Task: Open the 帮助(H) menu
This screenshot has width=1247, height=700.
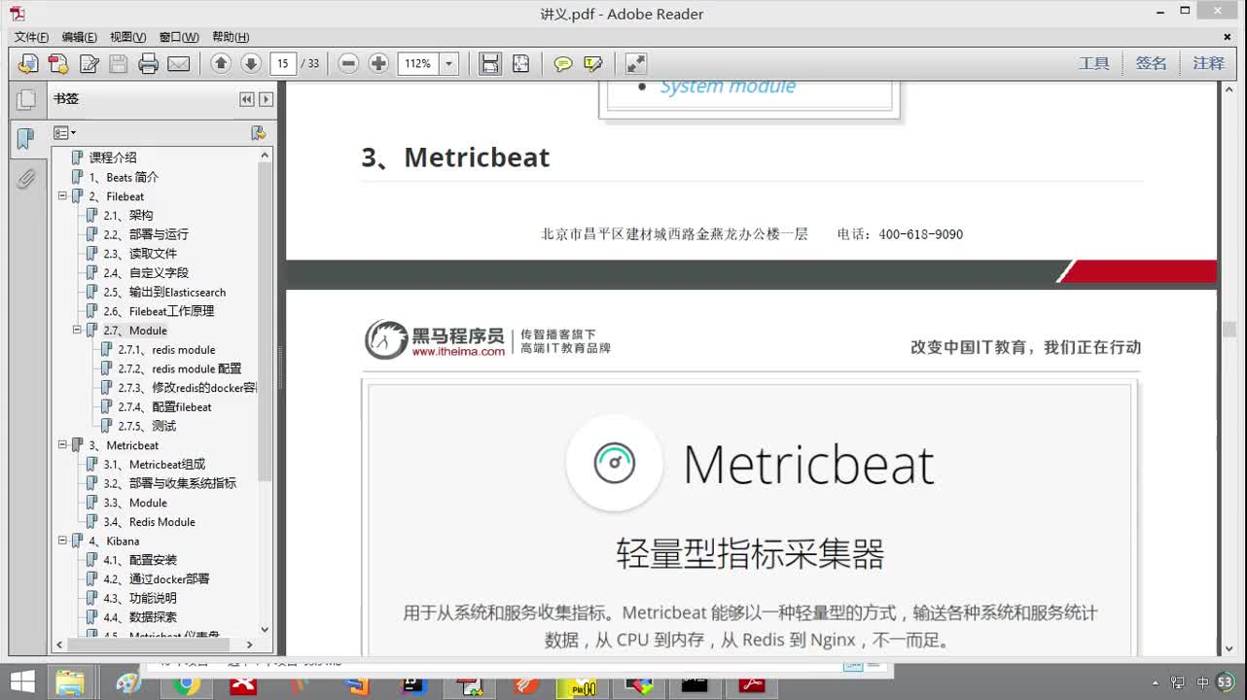Action: 231,37
